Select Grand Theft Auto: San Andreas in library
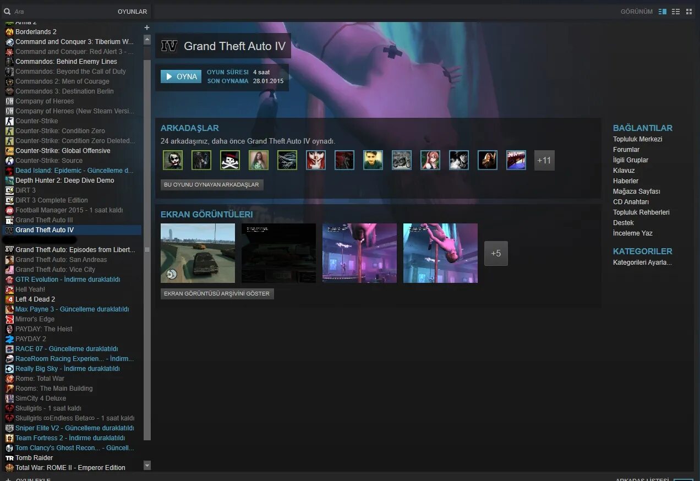This screenshot has width=700, height=481. pos(61,260)
